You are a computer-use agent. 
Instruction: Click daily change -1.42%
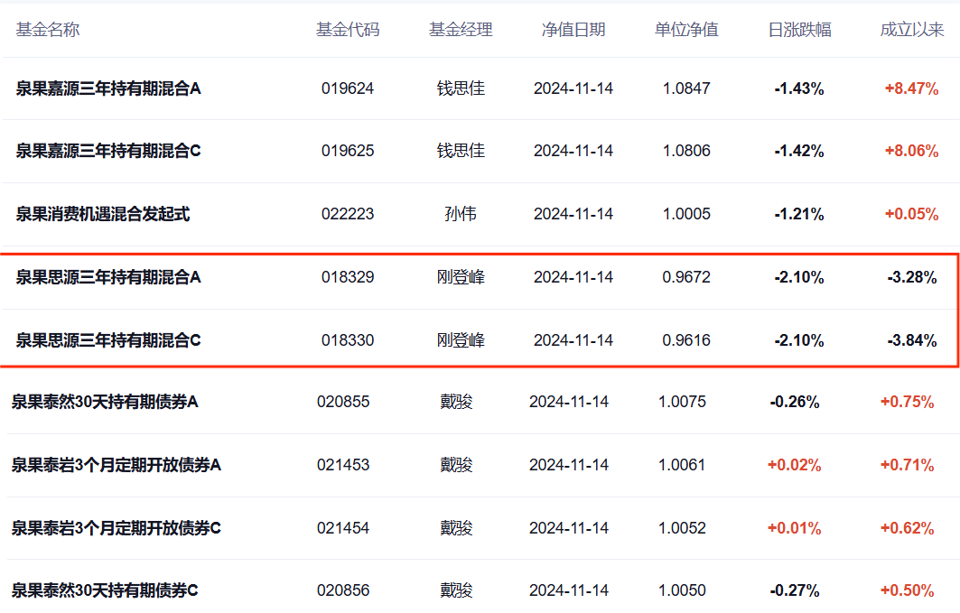pos(799,151)
